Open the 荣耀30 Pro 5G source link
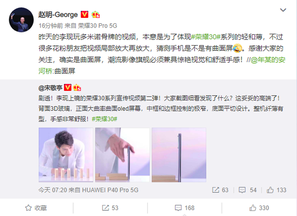Screen dimensions: 297x216 [x=98, y=26]
